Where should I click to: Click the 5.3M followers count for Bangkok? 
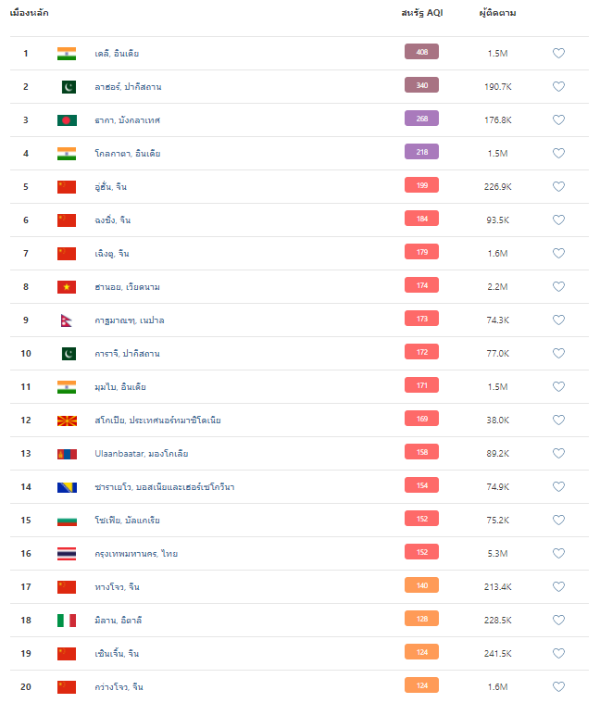[x=497, y=554]
